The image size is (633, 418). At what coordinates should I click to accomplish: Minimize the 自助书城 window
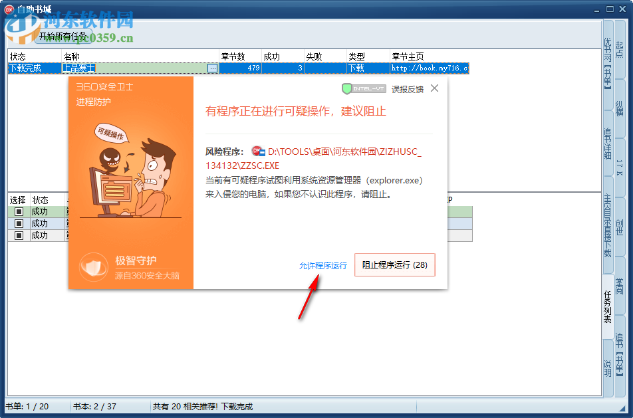pos(597,10)
